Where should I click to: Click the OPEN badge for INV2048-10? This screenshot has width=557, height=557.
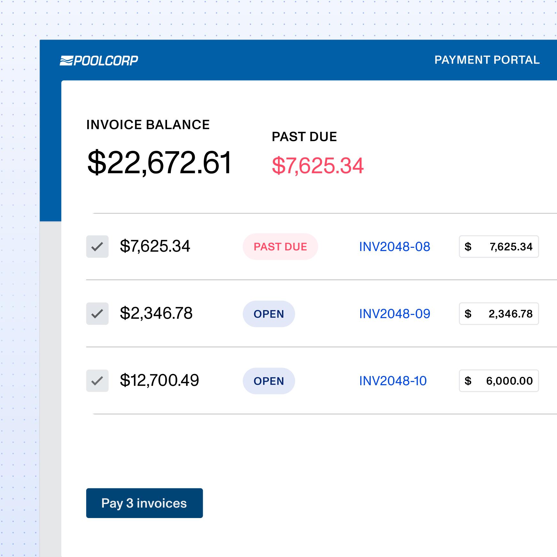click(269, 381)
